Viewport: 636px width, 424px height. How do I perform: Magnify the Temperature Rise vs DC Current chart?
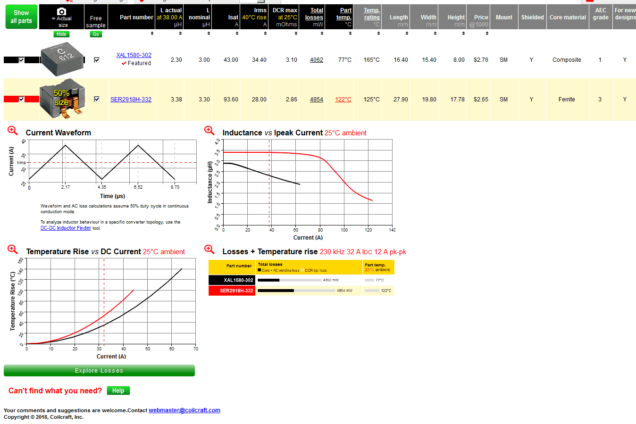pos(13,249)
